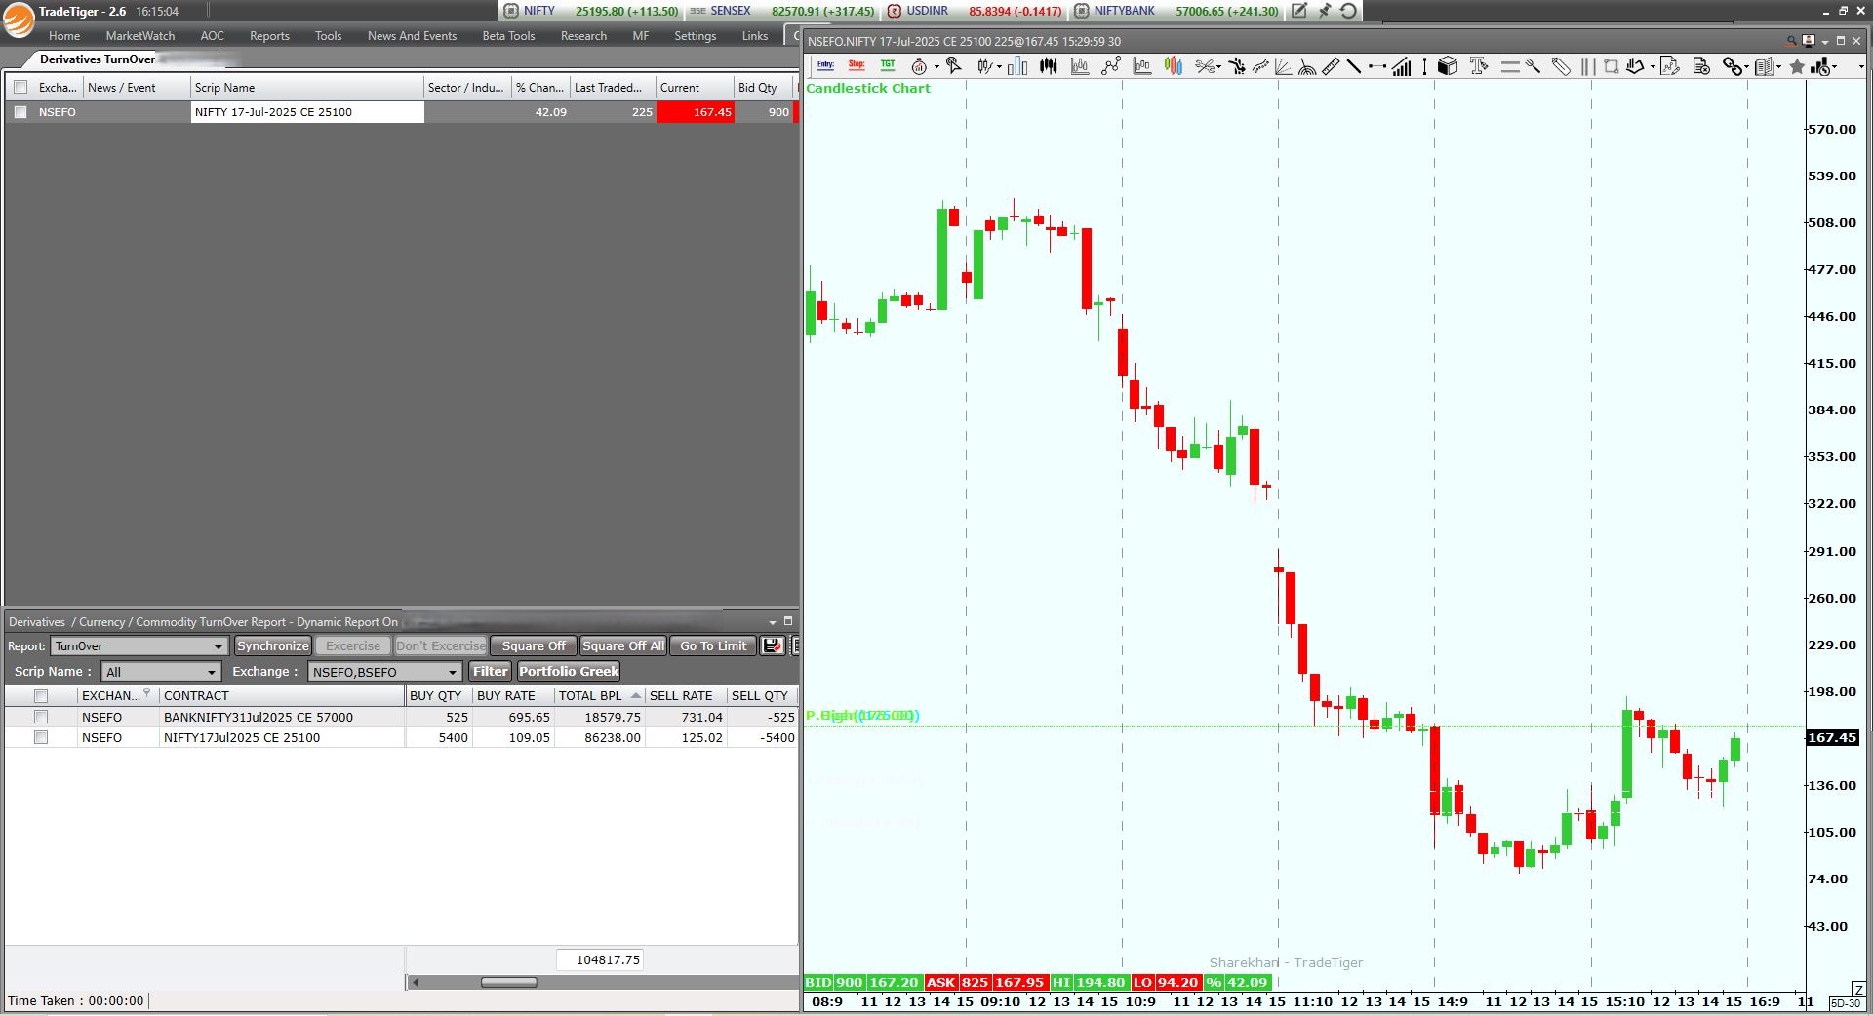Select the Entry price marker tool
Viewport: 1873px width, 1016px height.
click(x=826, y=65)
